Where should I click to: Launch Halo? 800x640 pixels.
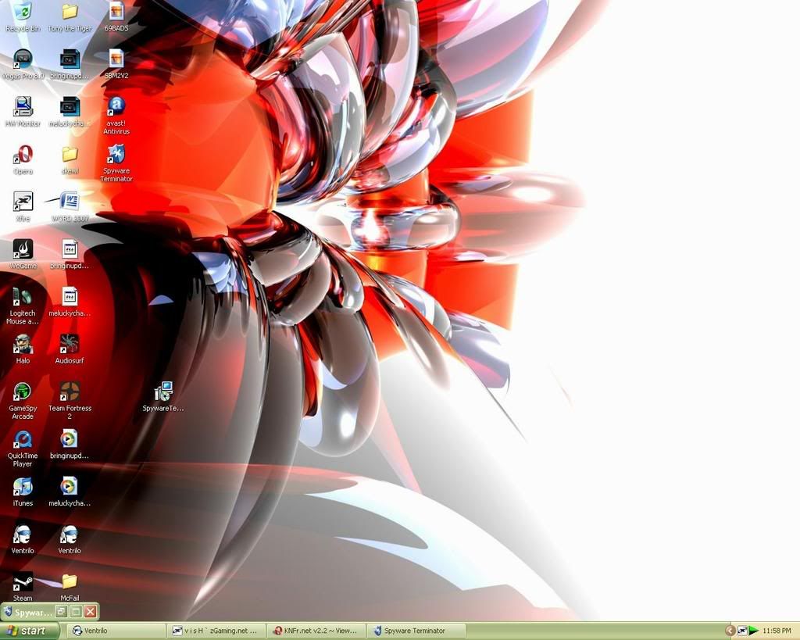(22, 345)
